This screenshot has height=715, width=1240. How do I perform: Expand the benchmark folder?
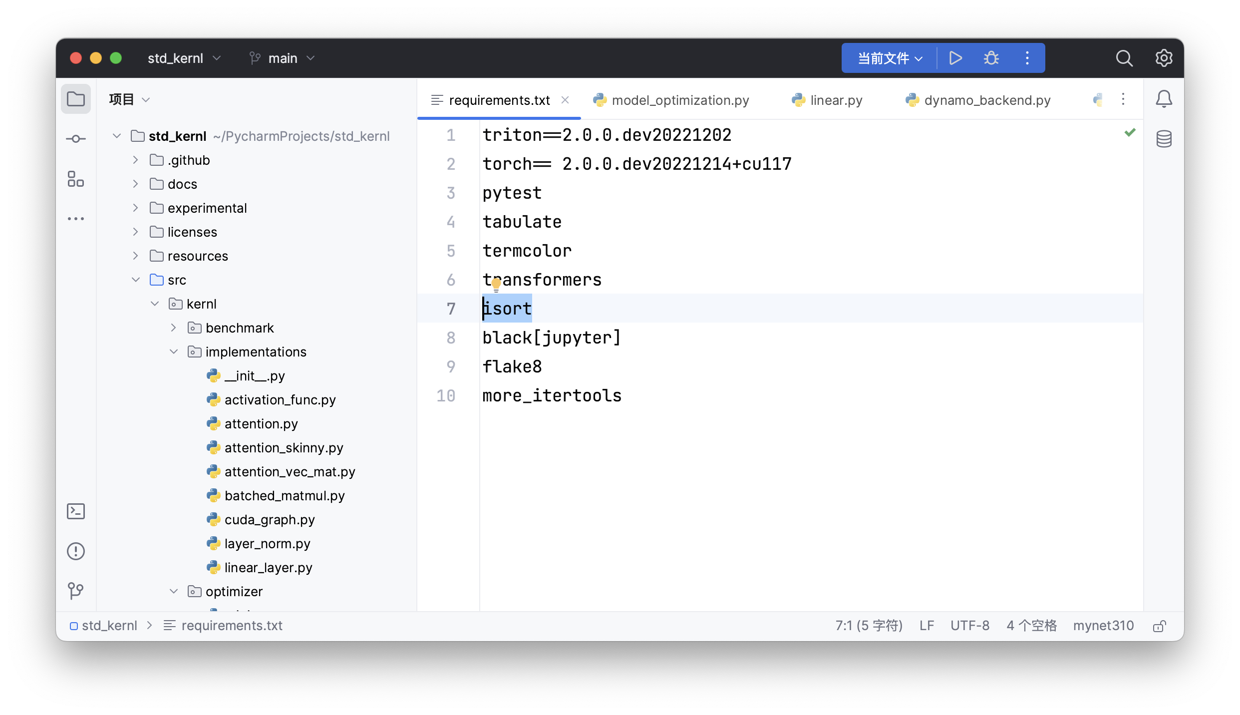pos(174,328)
